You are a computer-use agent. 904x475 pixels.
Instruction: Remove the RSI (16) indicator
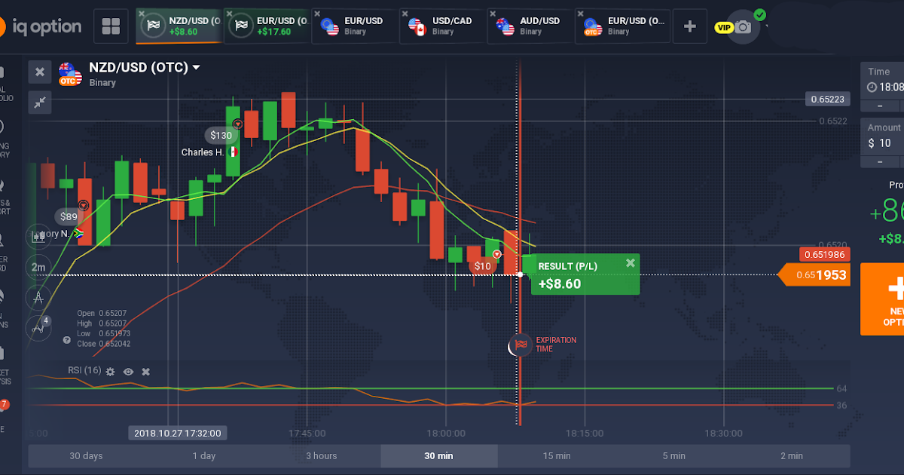tap(145, 372)
